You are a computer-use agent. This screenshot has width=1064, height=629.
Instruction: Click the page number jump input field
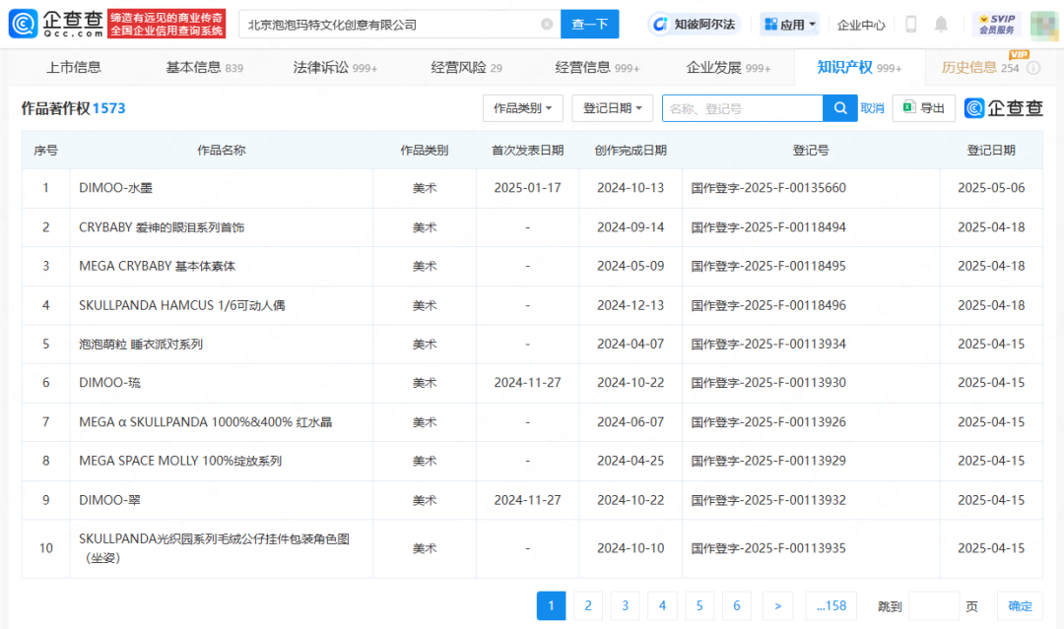click(x=933, y=605)
